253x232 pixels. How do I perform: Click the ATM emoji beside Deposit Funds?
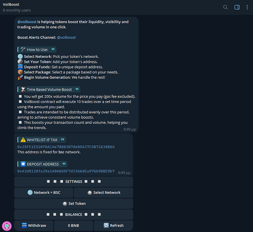(x=20, y=67)
